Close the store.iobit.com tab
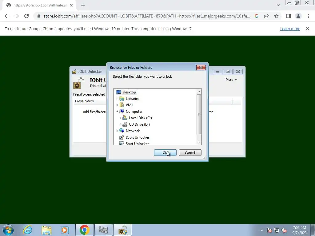 [x=71, y=5]
